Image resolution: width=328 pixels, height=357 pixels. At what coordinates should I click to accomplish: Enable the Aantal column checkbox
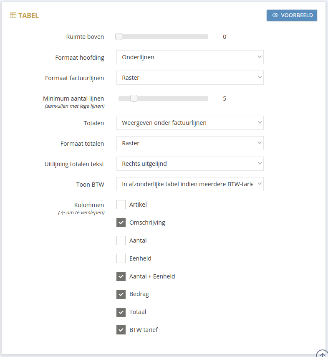(121, 241)
